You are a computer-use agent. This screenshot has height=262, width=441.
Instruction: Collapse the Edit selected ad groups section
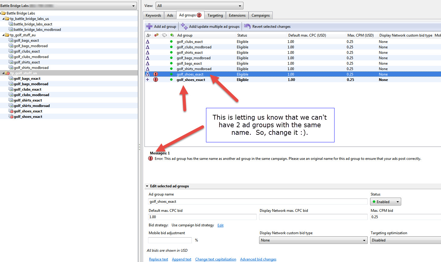[147, 186]
